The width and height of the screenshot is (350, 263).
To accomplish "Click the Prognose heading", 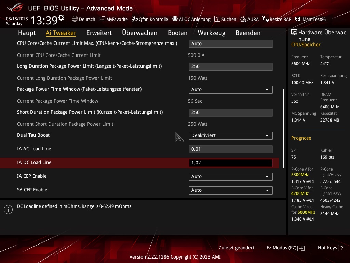I will coord(301,138).
